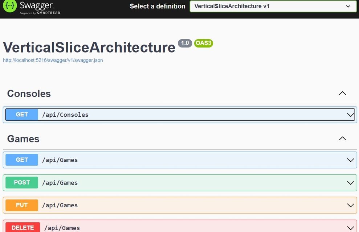This screenshot has width=359, height=232.
Task: Expand the DELETE /api/Games row arrow
Action: [350, 228]
